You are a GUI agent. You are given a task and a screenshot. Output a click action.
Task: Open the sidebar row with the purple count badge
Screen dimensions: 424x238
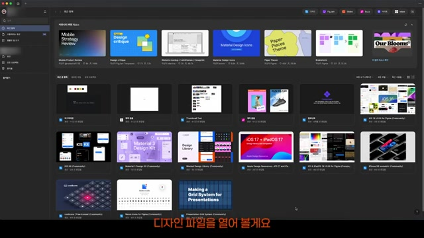pyautogui.click(x=25, y=34)
